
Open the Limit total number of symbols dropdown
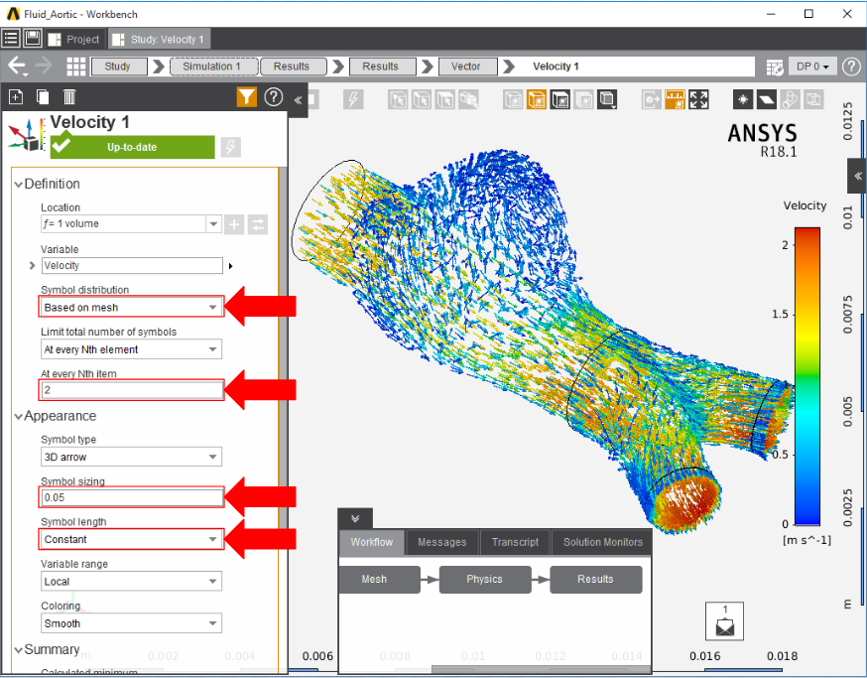pos(131,349)
